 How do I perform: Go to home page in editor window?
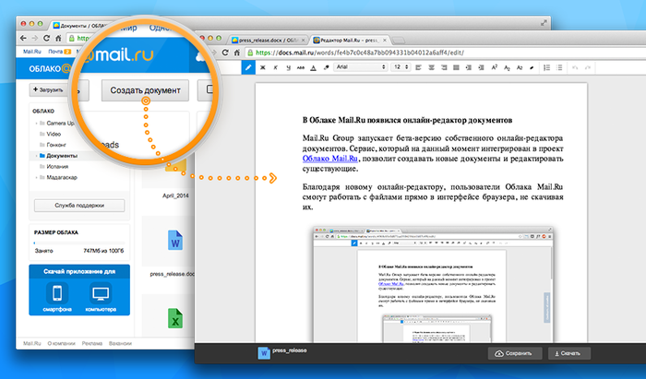(x=237, y=53)
